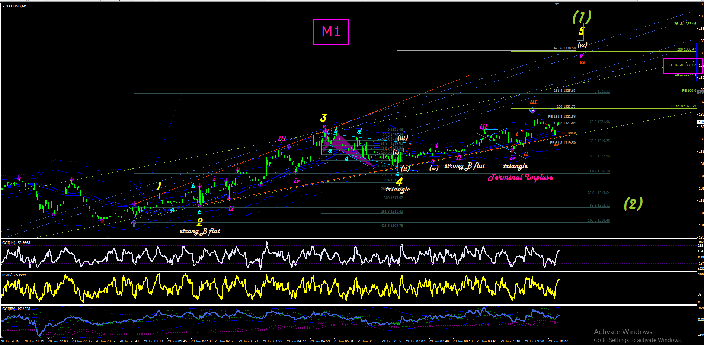Select the green (1) wave label
The width and height of the screenshot is (704, 345).
pyautogui.click(x=582, y=17)
